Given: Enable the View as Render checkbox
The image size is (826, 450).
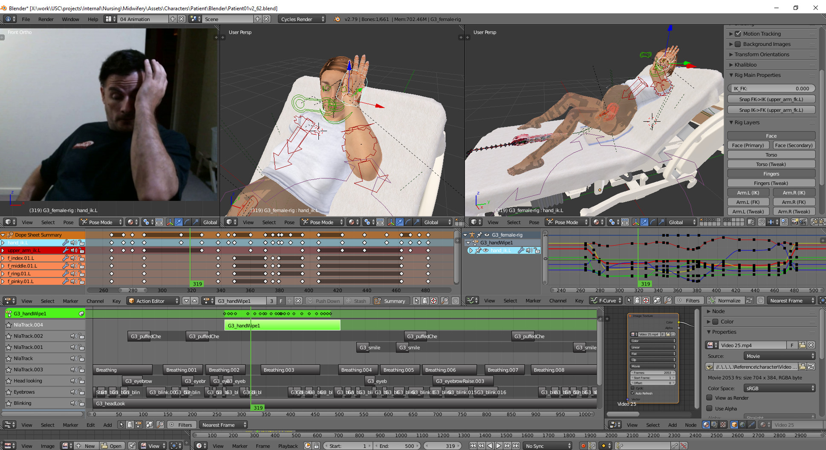Looking at the screenshot, I should click(710, 398).
